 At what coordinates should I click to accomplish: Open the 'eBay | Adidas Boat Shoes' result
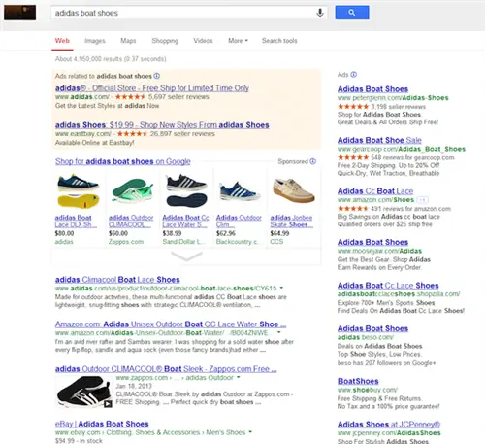pyautogui.click(x=102, y=424)
